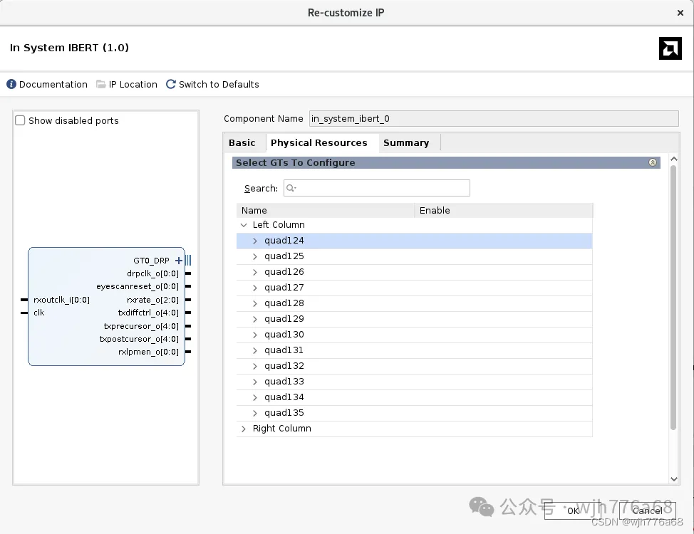The height and width of the screenshot is (534, 694).
Task: Click the search magnifier icon
Action: click(x=291, y=188)
